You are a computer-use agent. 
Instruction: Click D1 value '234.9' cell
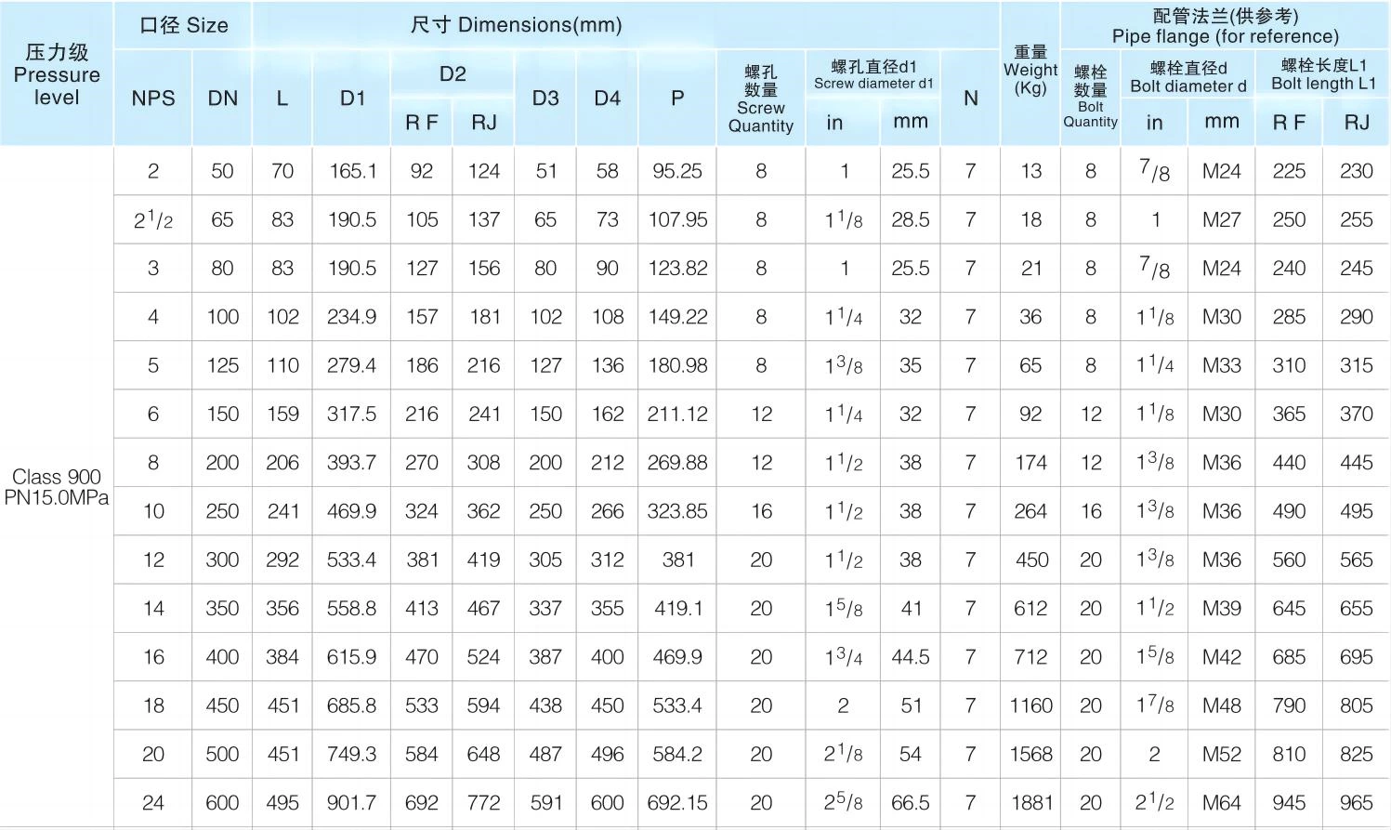coord(352,317)
